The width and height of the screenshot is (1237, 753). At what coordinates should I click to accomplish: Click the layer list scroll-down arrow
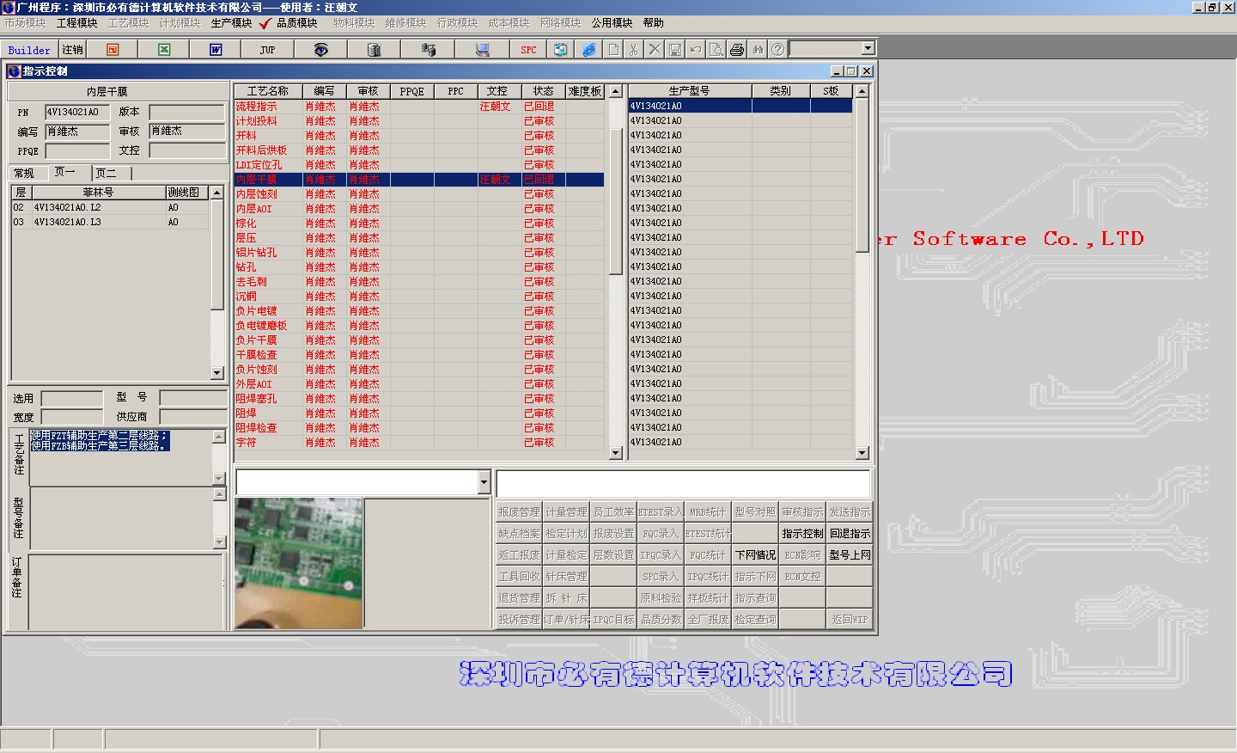coord(216,373)
